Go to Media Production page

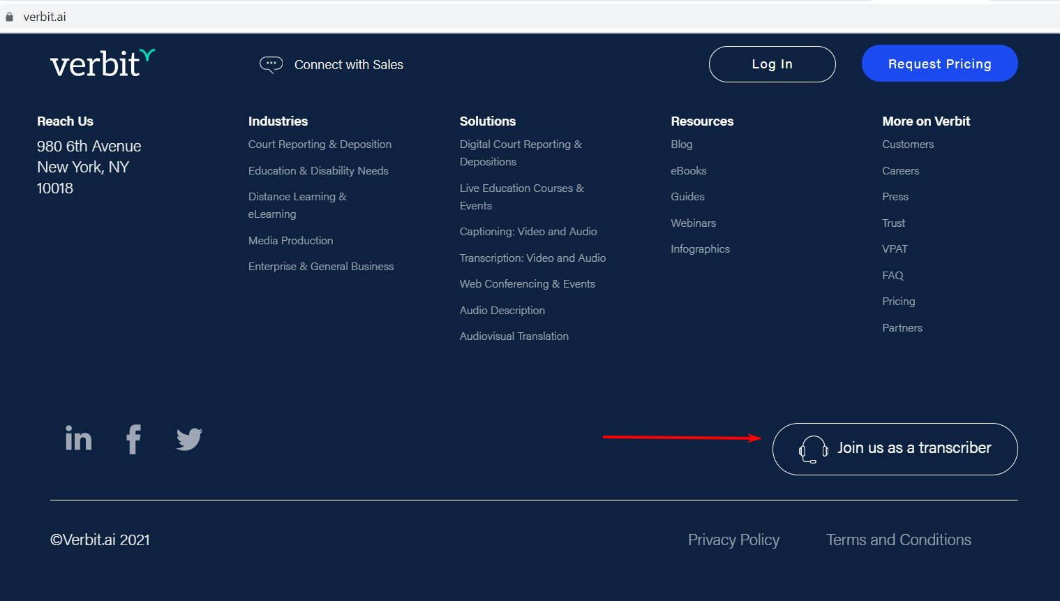[290, 241]
